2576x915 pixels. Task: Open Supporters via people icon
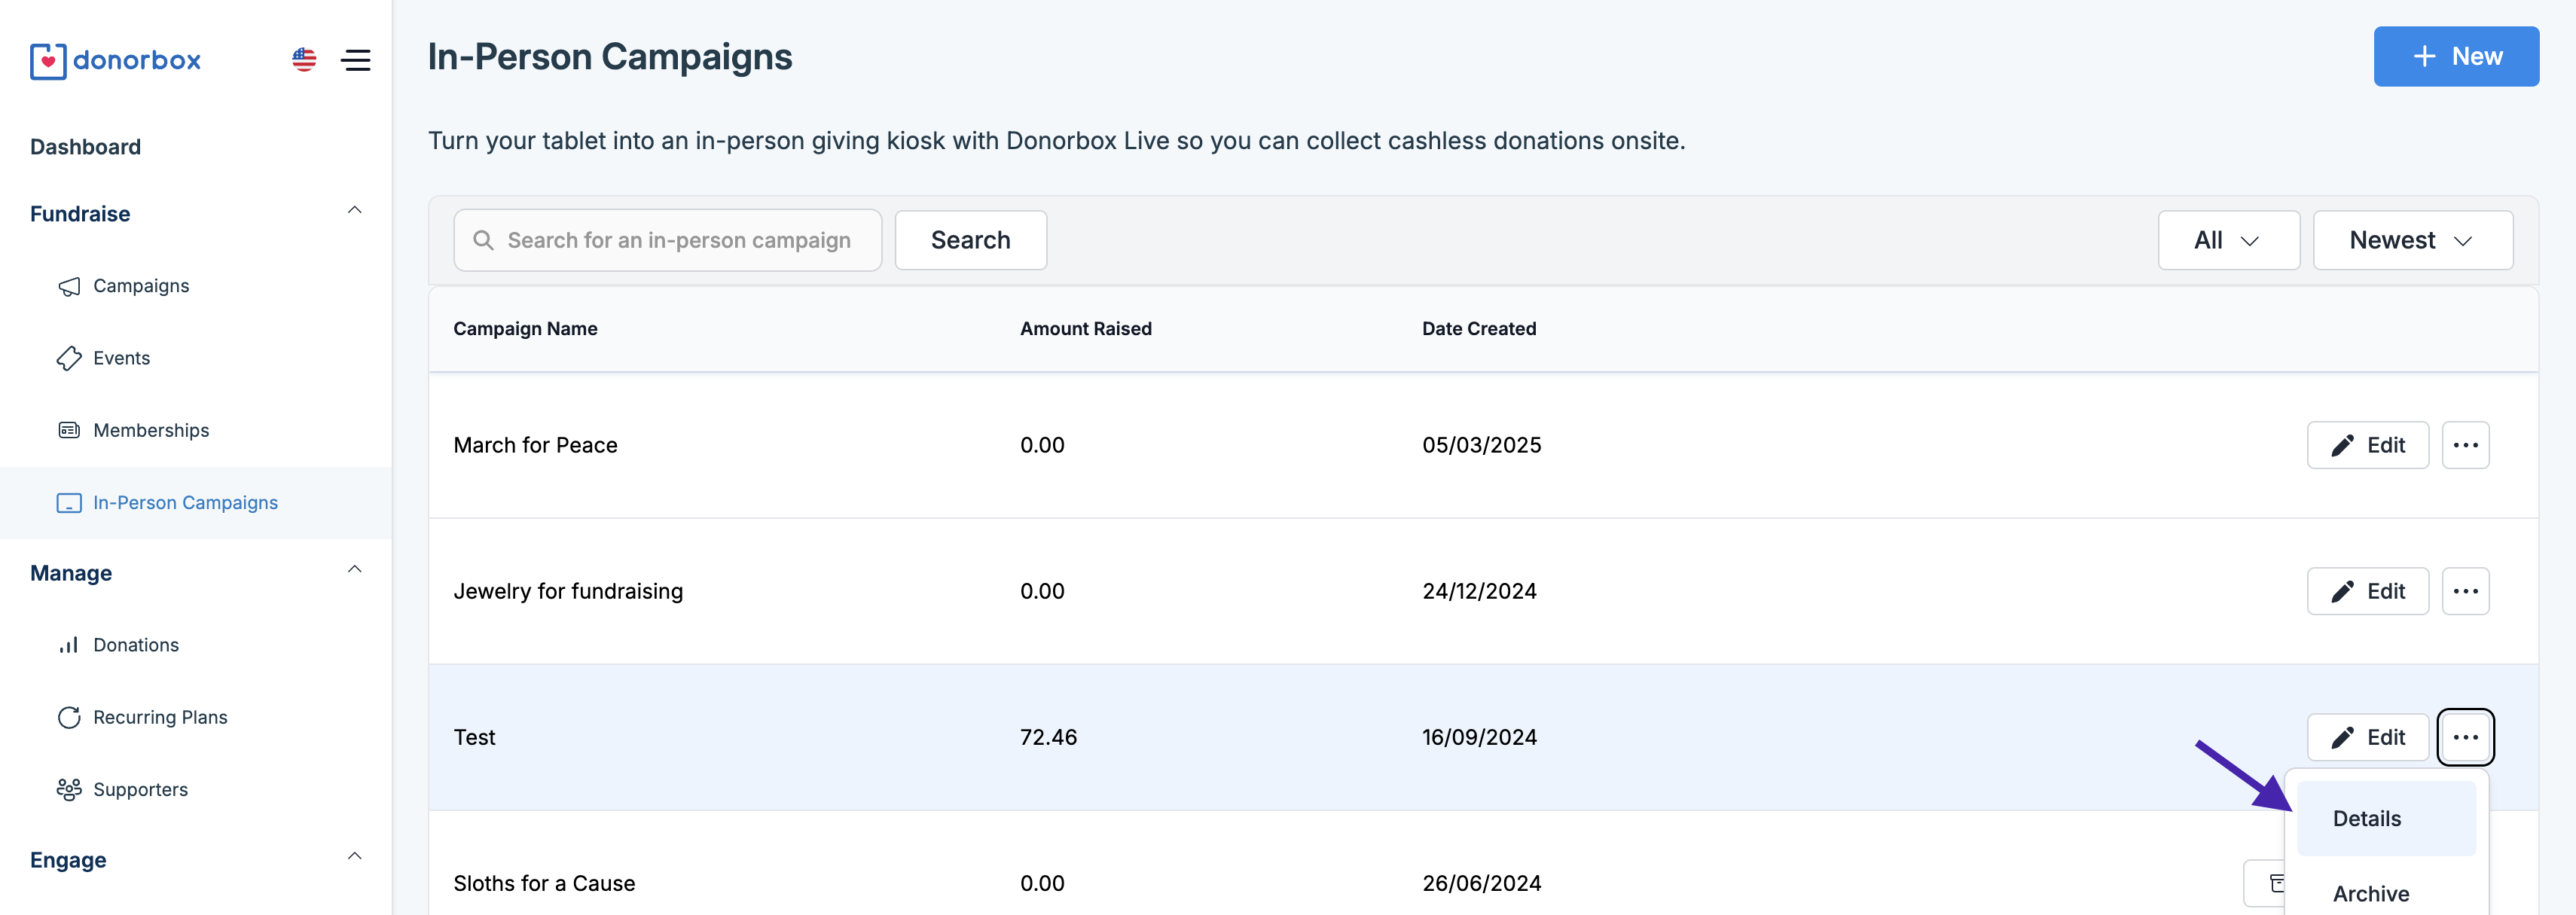click(69, 789)
